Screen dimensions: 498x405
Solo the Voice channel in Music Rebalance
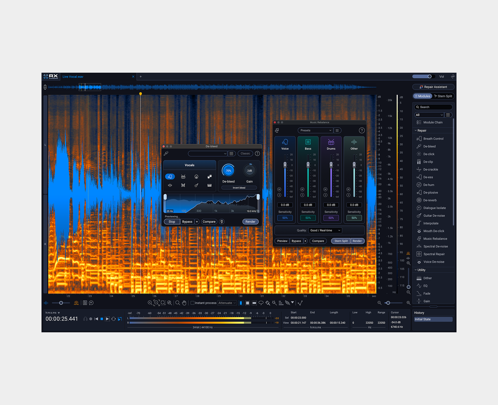pyautogui.click(x=279, y=195)
